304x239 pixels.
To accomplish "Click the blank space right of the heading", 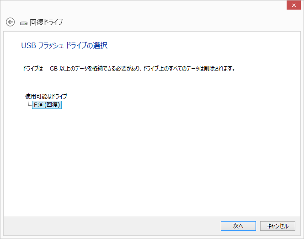I will pyautogui.click(x=202, y=45).
